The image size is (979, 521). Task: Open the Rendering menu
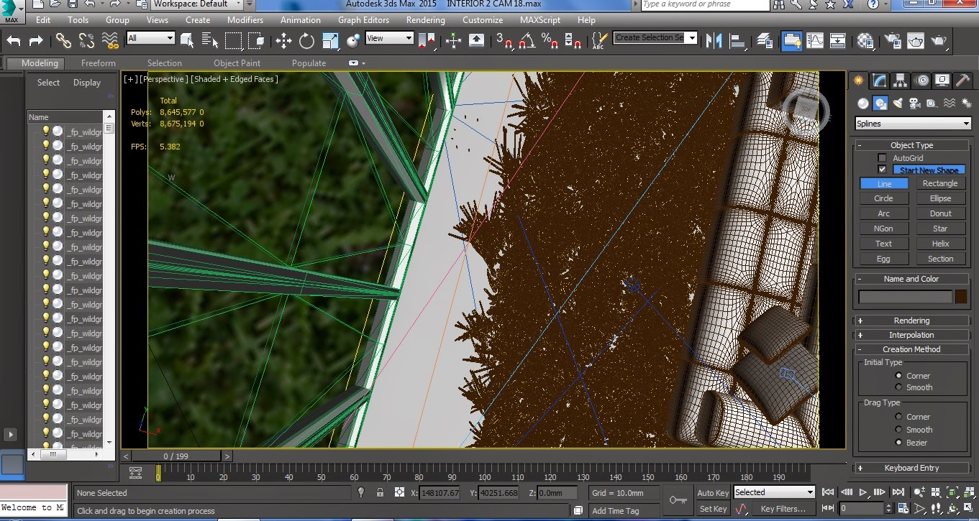pos(425,19)
